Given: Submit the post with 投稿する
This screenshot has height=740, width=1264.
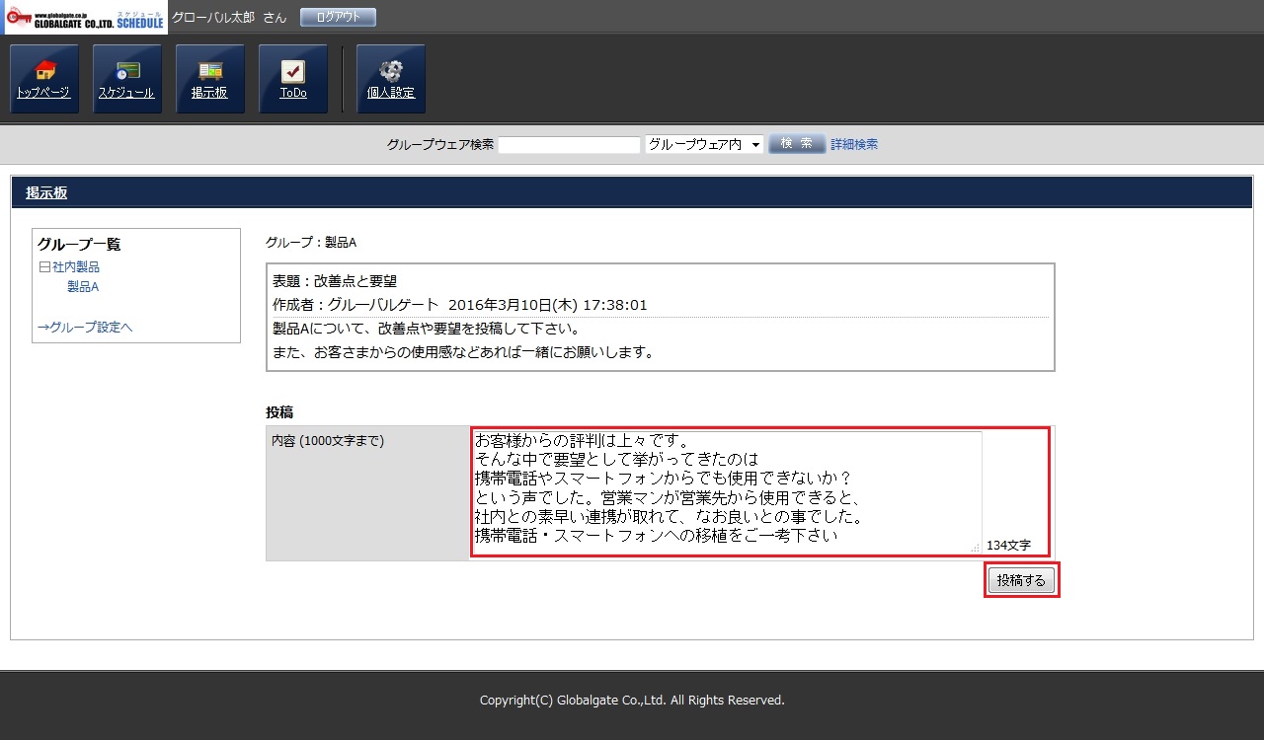Looking at the screenshot, I should (x=1021, y=581).
